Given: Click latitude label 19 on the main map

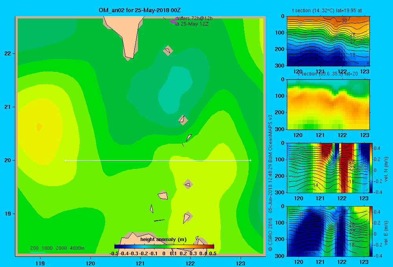Looking at the screenshot, I should (8, 214).
